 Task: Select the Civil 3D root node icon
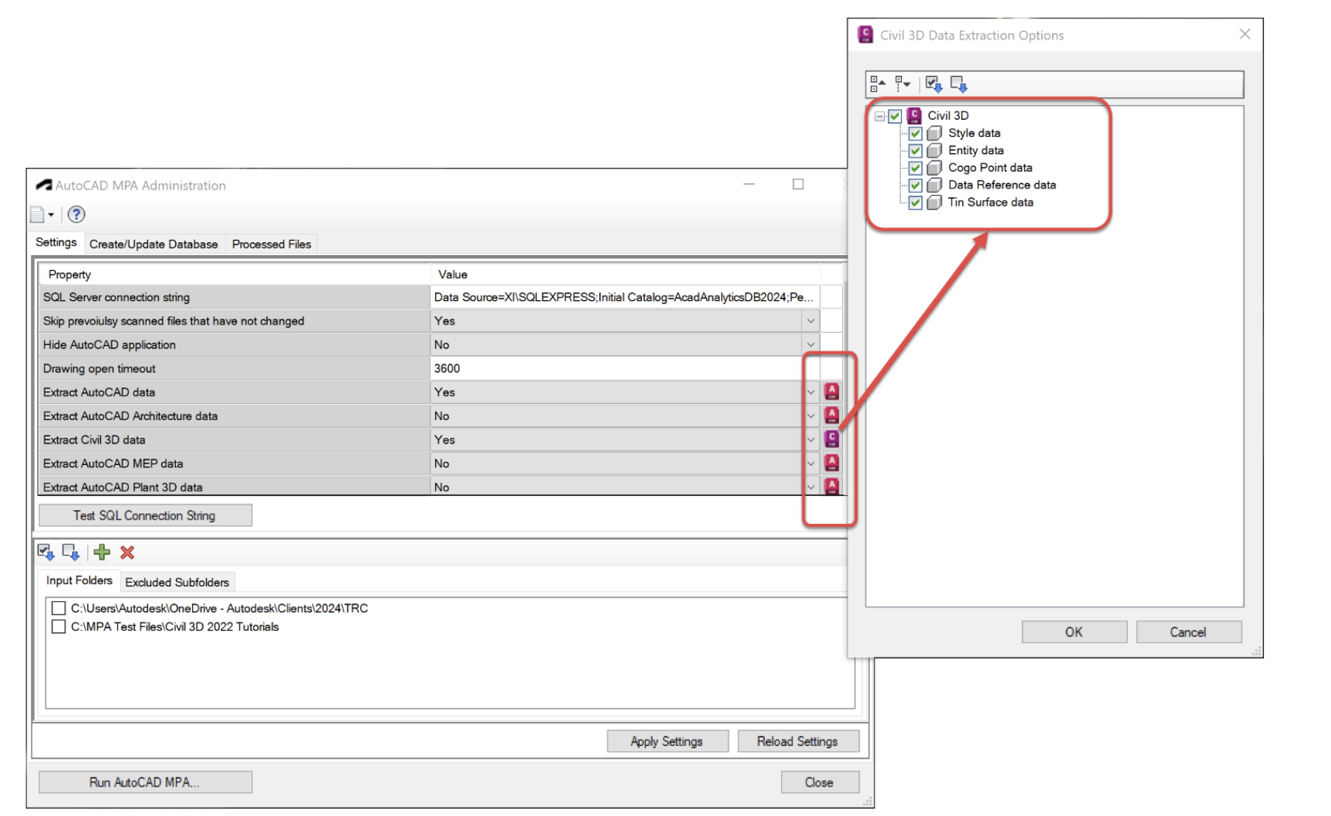click(x=914, y=116)
